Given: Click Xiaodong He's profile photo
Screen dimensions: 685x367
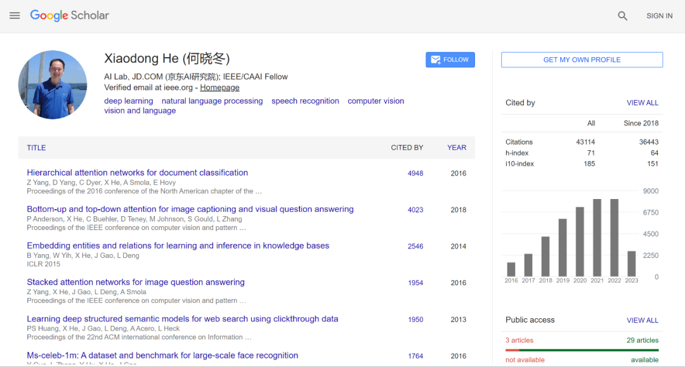Looking at the screenshot, I should coord(53,85).
